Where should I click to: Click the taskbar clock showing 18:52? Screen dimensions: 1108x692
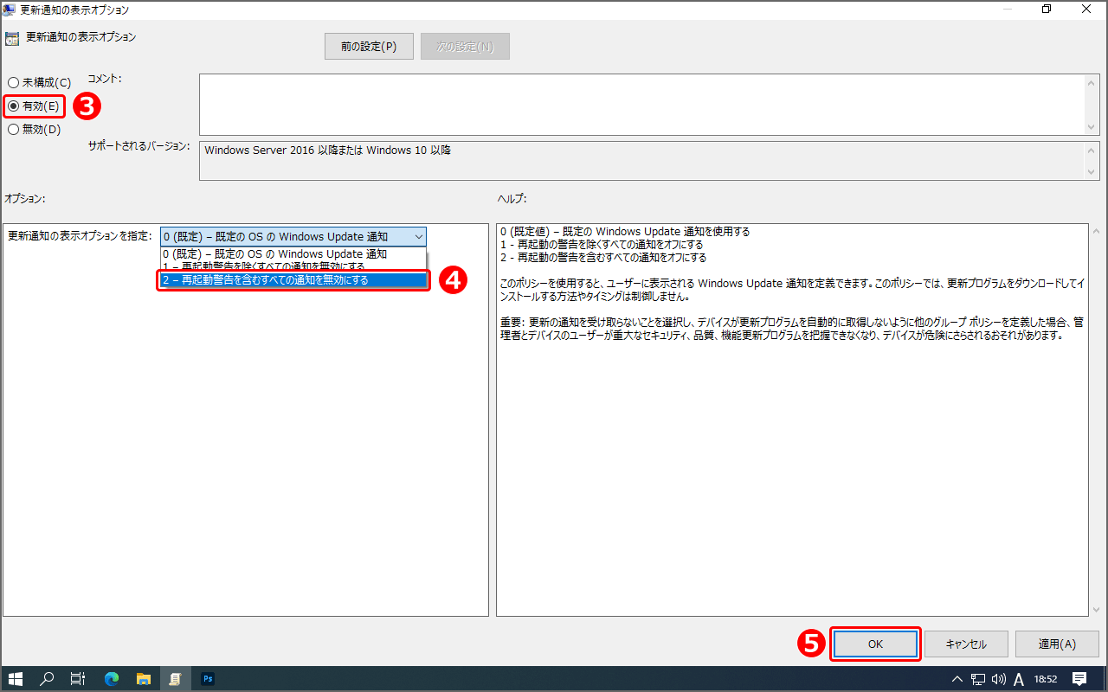[1046, 679]
